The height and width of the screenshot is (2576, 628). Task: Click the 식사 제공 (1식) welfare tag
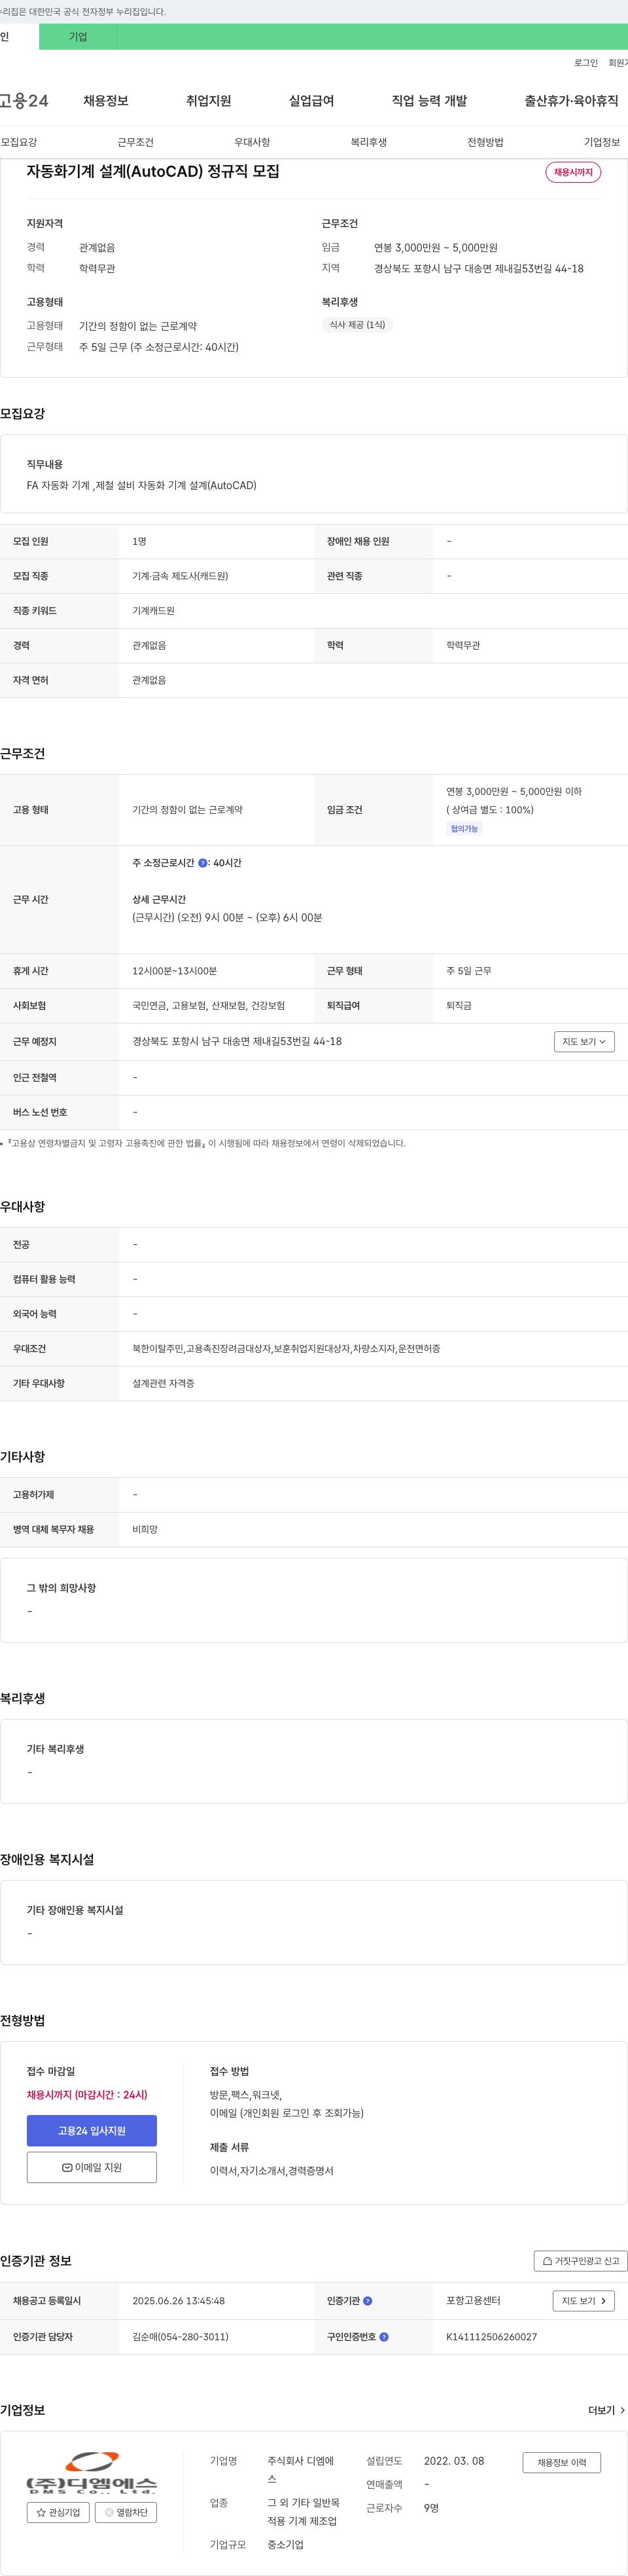coord(357,325)
